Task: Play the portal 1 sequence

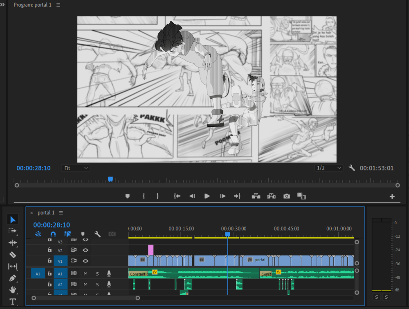Action: point(207,196)
